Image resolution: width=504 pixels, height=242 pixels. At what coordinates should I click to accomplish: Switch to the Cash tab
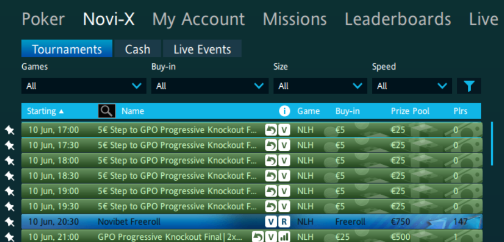coord(137,49)
